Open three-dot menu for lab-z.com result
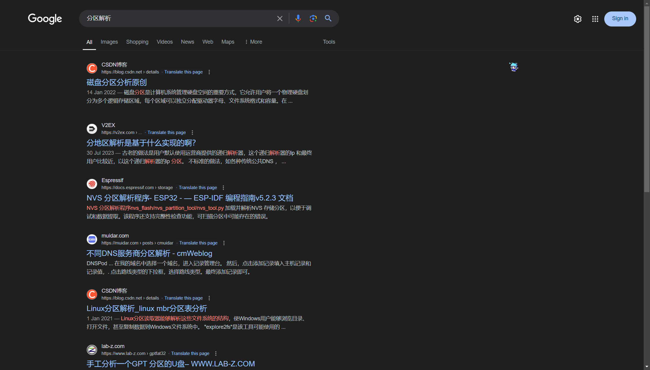The image size is (650, 370). [x=216, y=353]
